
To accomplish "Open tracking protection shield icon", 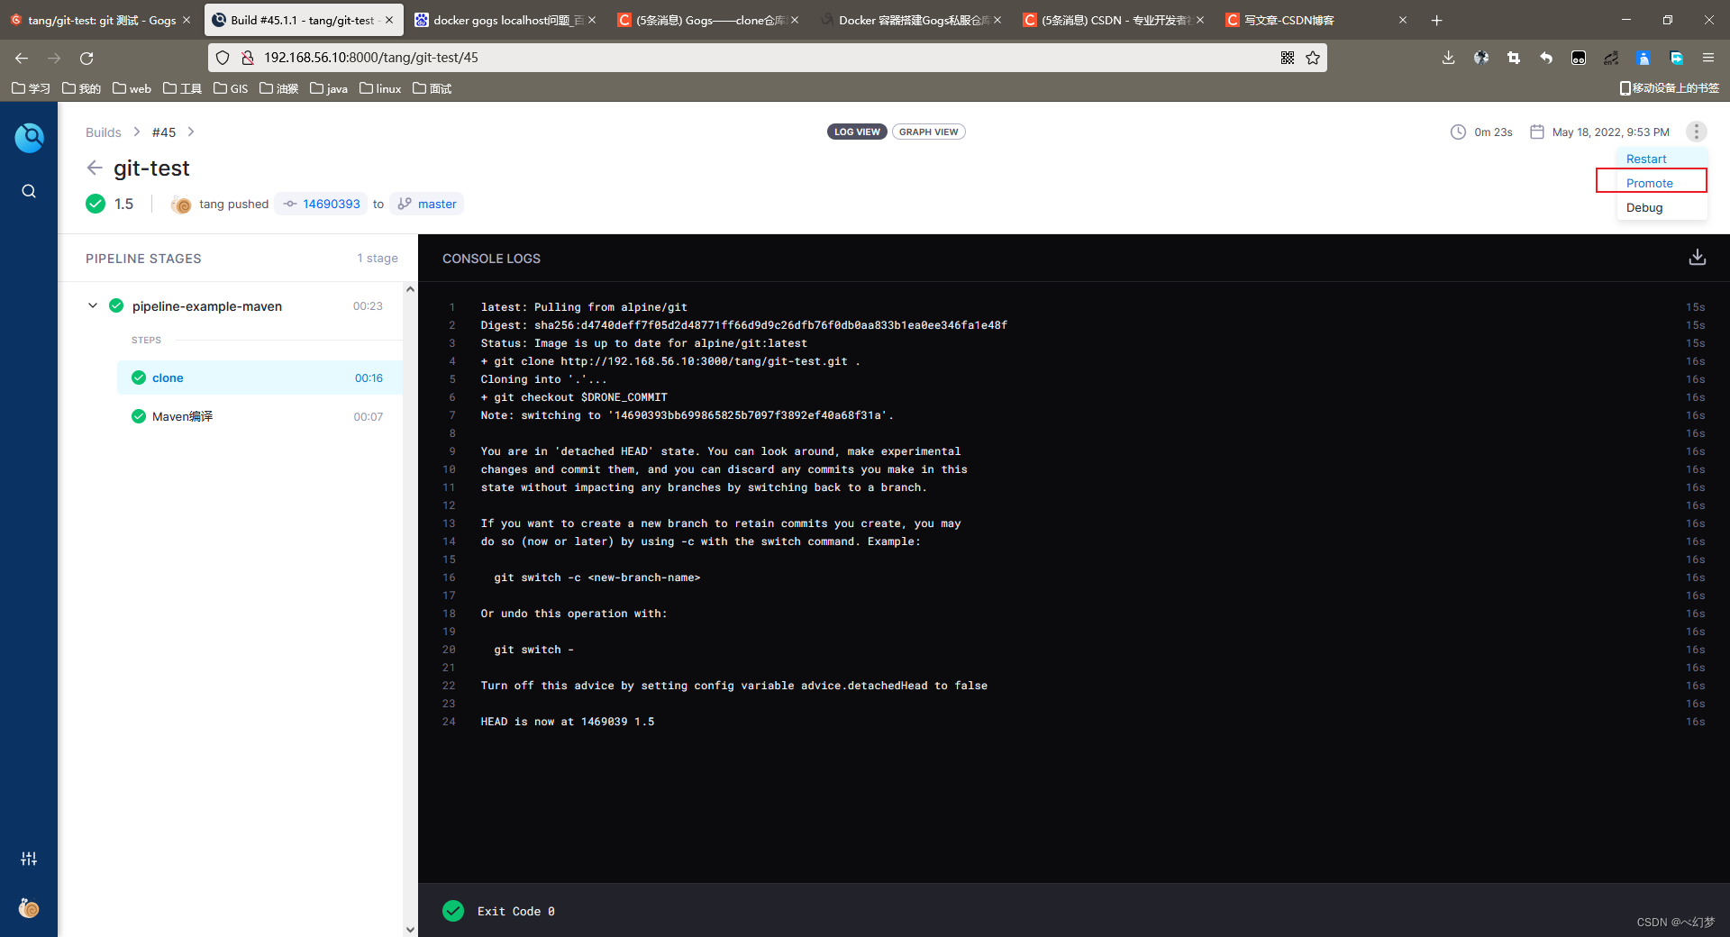I will point(223,58).
